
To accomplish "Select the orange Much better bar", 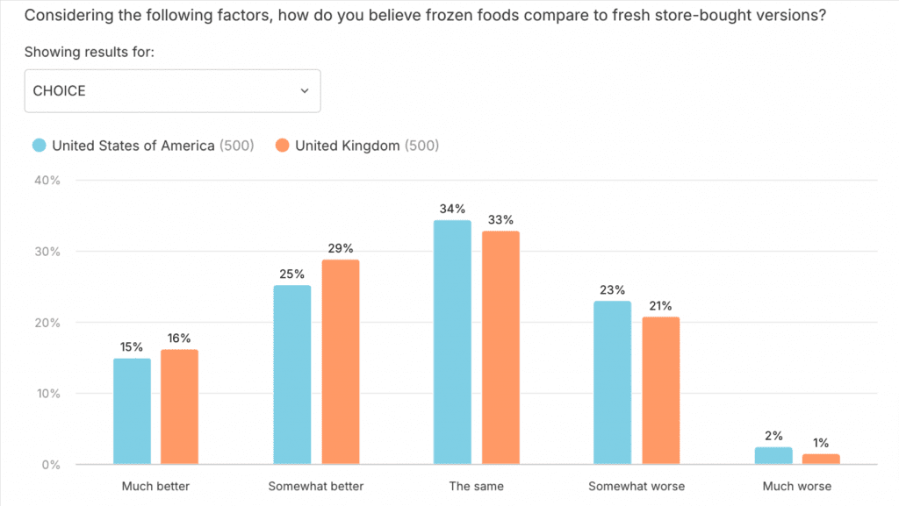I will tap(179, 407).
